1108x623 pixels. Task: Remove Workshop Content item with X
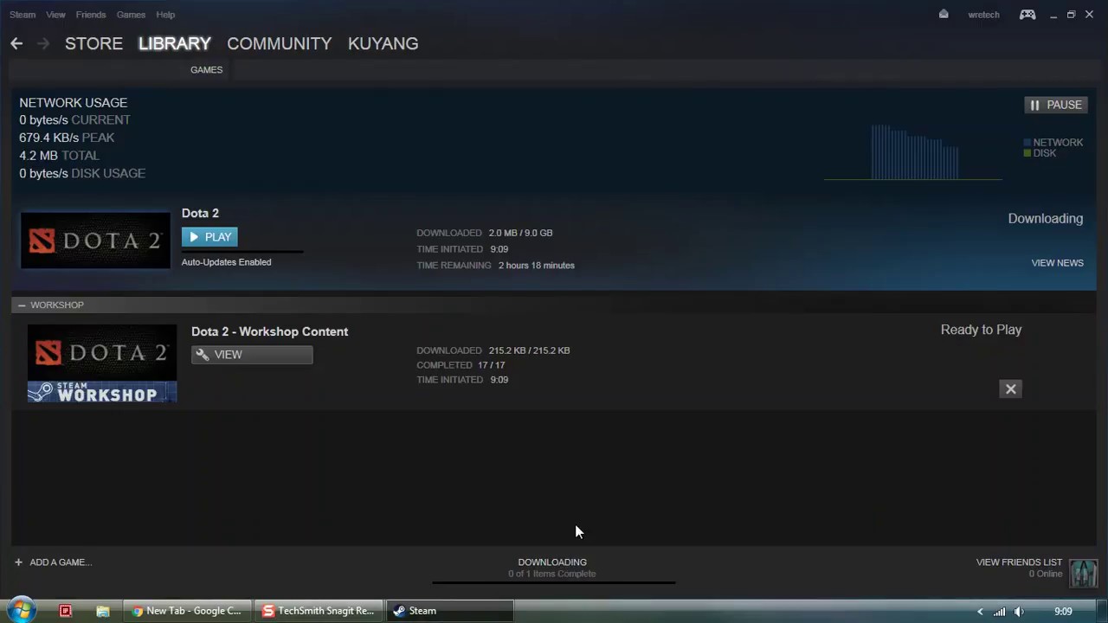coord(1010,389)
